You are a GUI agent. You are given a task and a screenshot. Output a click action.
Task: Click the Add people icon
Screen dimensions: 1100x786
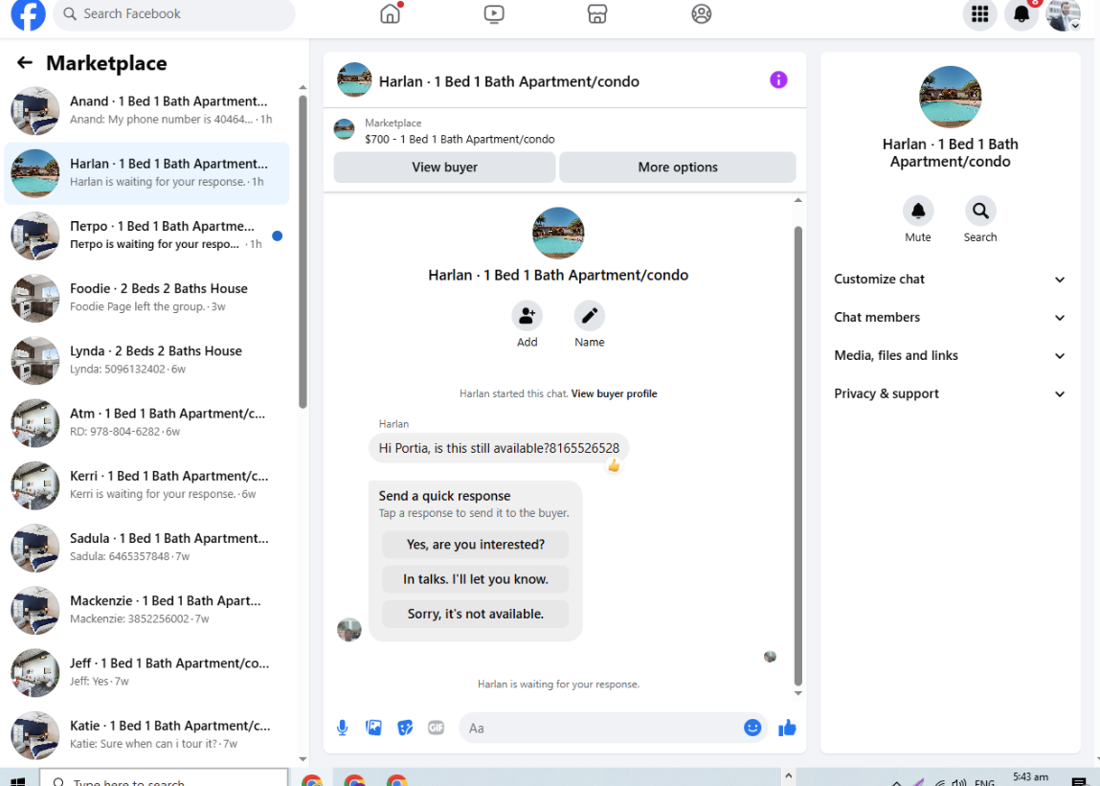(x=527, y=316)
